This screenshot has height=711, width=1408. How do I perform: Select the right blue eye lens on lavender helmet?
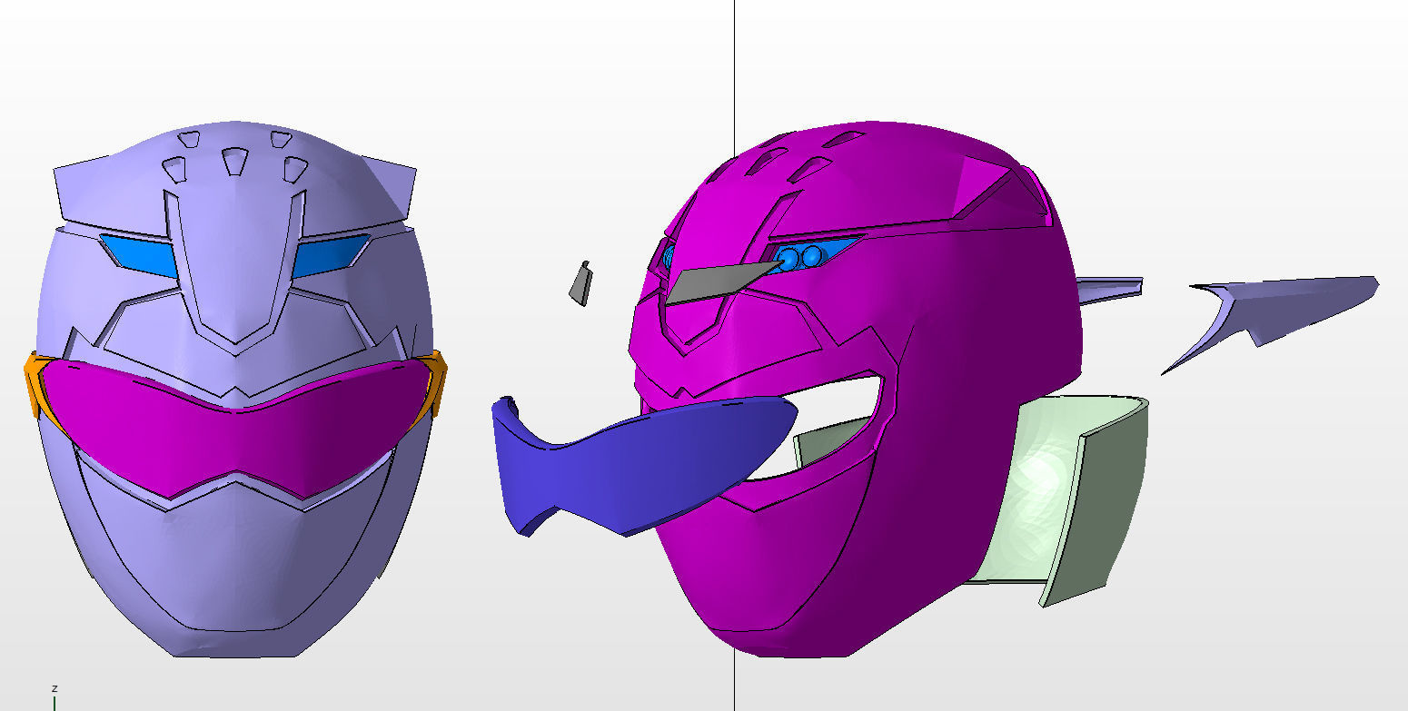tap(329, 255)
